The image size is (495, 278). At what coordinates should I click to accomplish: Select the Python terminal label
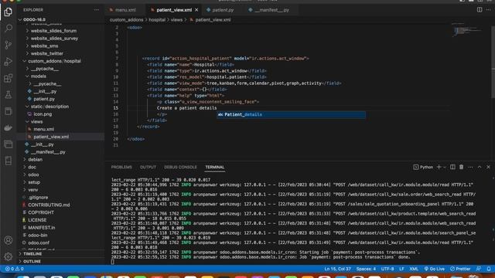point(423,167)
